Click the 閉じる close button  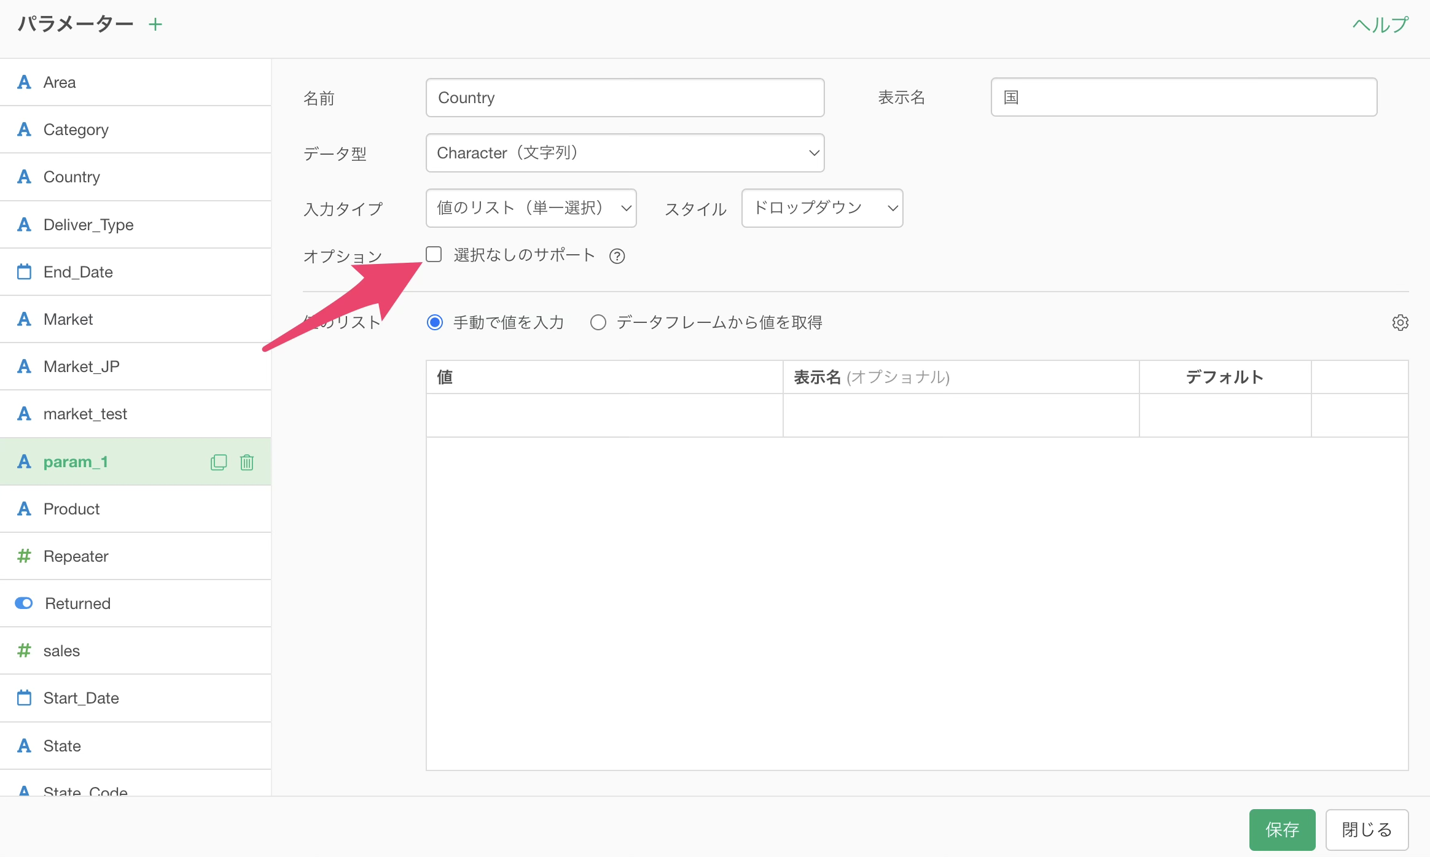pyautogui.click(x=1367, y=830)
